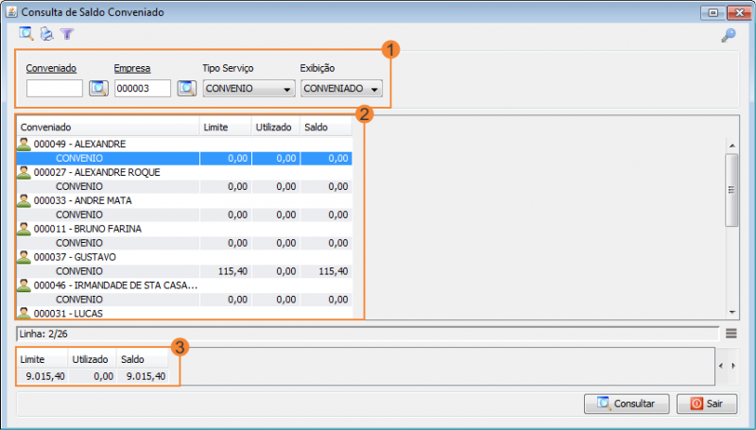
Task: Click the Conveniado input field
Action: point(55,89)
